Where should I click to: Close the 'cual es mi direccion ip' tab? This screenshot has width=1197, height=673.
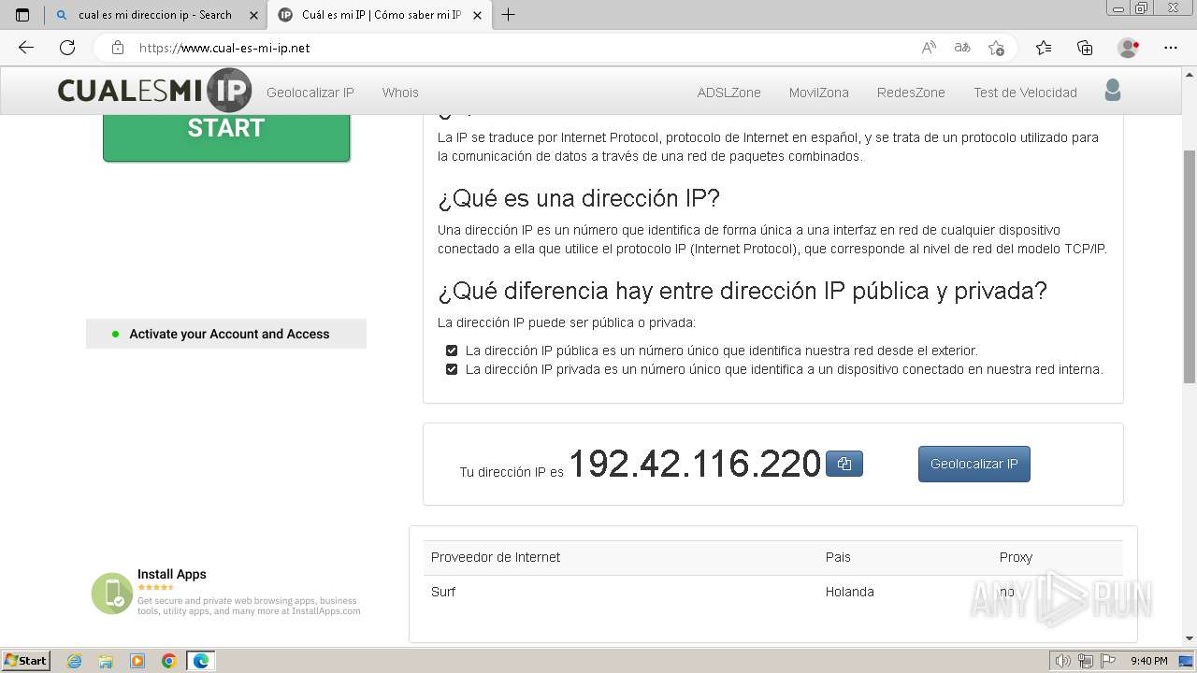tap(253, 15)
